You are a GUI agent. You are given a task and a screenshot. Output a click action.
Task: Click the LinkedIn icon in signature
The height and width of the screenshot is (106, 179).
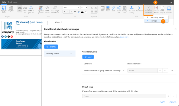[x=6, y=37]
